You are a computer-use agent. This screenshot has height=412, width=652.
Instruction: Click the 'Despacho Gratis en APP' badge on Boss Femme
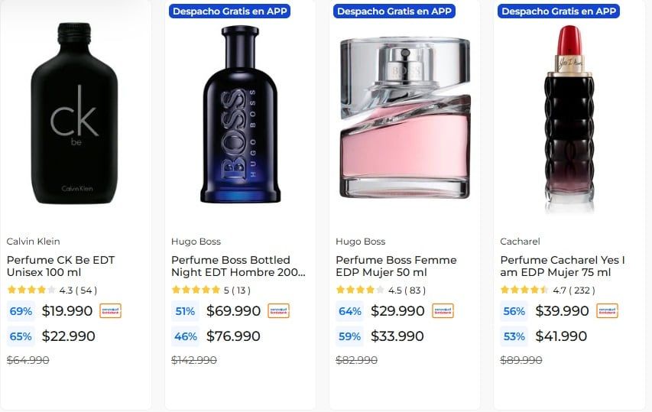coord(394,11)
